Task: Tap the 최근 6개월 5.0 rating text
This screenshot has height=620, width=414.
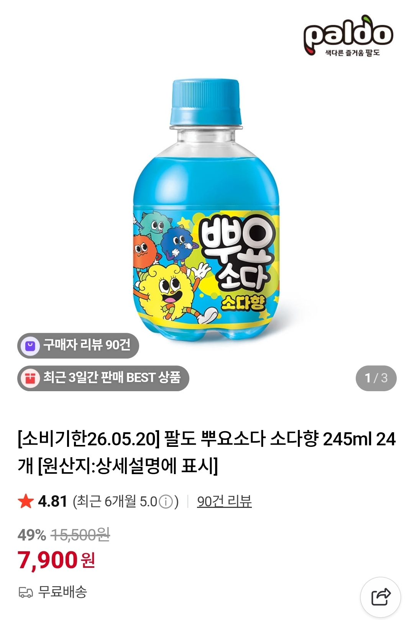Action: [x=126, y=501]
